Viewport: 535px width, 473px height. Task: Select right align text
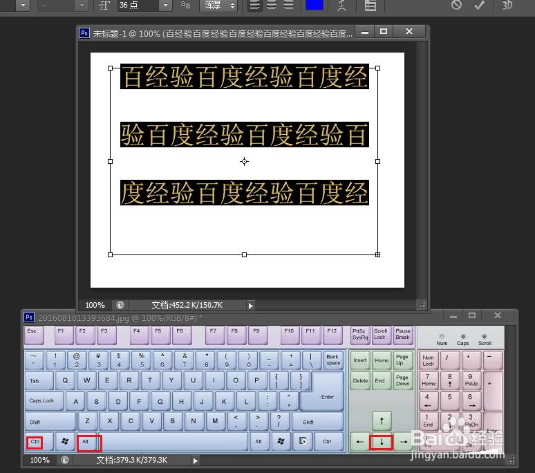coord(288,6)
